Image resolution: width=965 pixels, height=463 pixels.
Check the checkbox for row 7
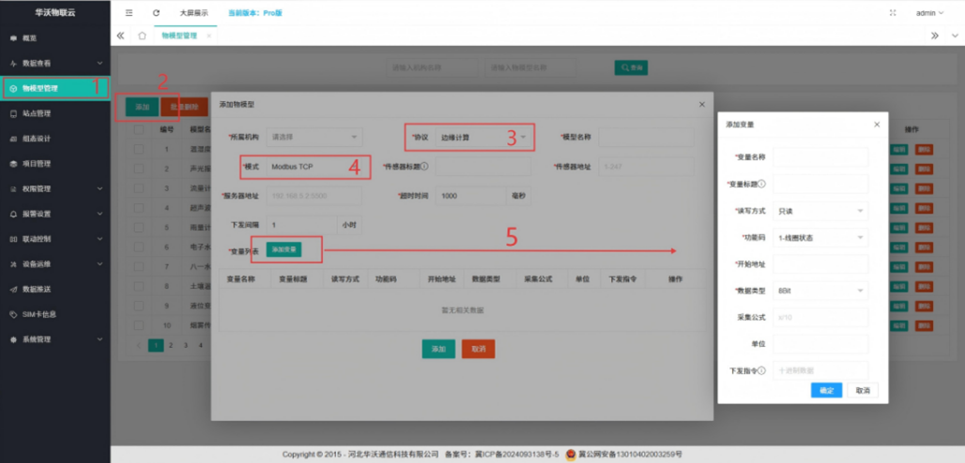[139, 267]
